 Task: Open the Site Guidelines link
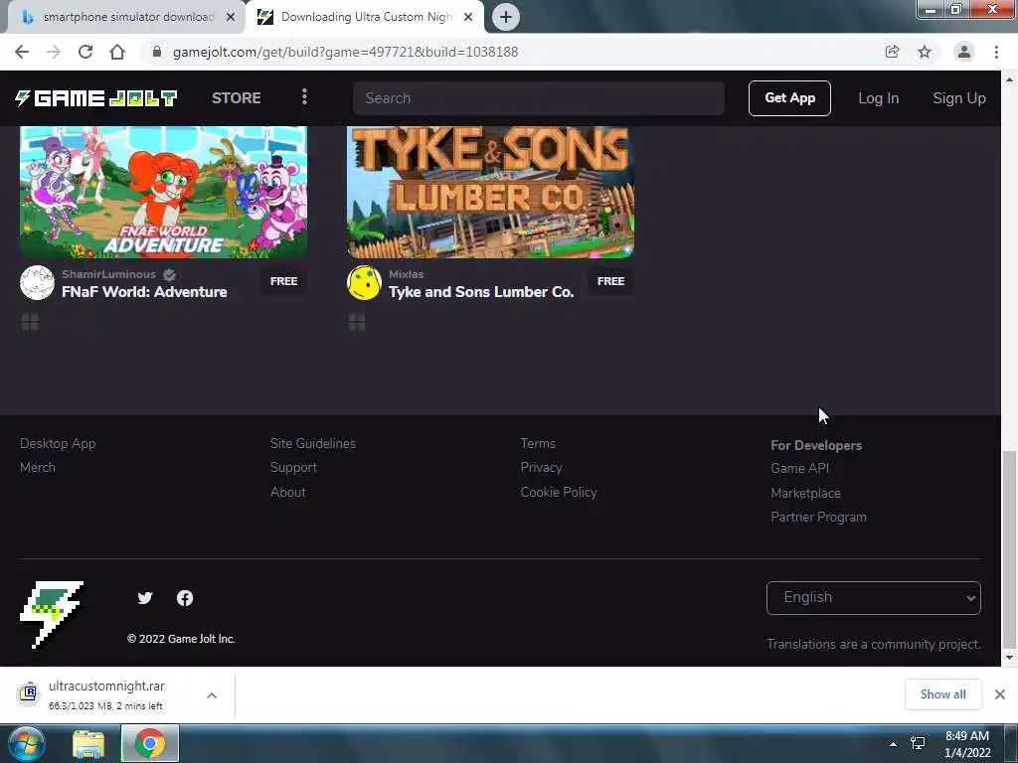[313, 443]
